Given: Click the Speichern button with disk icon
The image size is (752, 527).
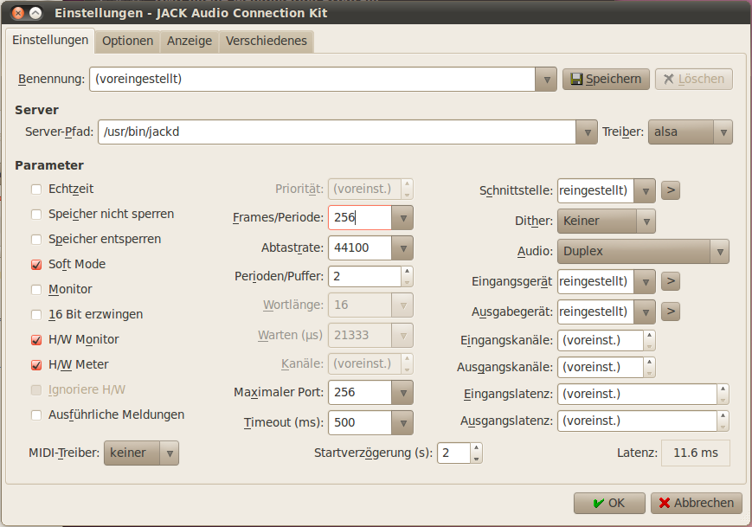Looking at the screenshot, I should coord(605,79).
